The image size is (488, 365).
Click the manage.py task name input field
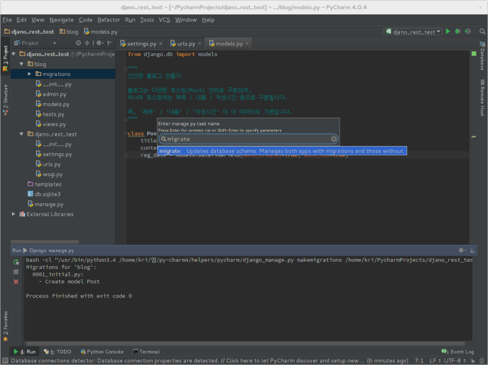(x=249, y=139)
